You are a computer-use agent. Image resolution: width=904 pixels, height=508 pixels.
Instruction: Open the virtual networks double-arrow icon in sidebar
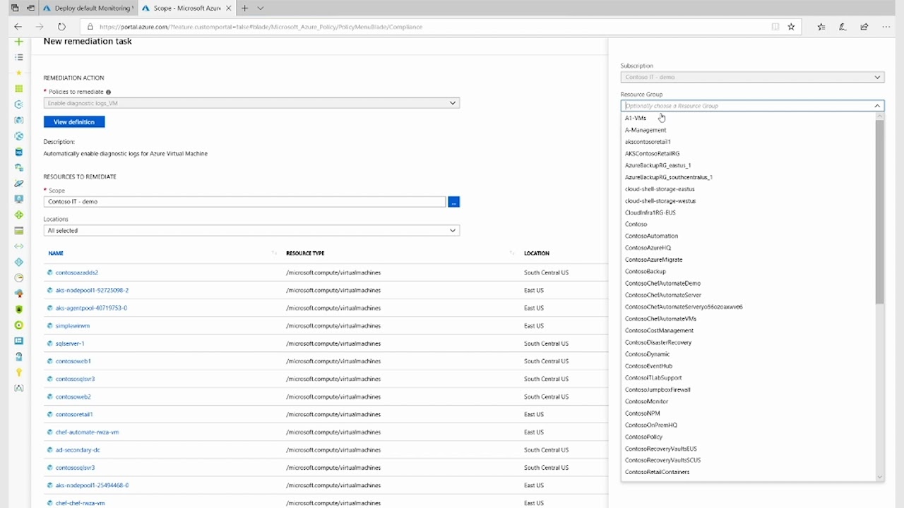tap(19, 246)
